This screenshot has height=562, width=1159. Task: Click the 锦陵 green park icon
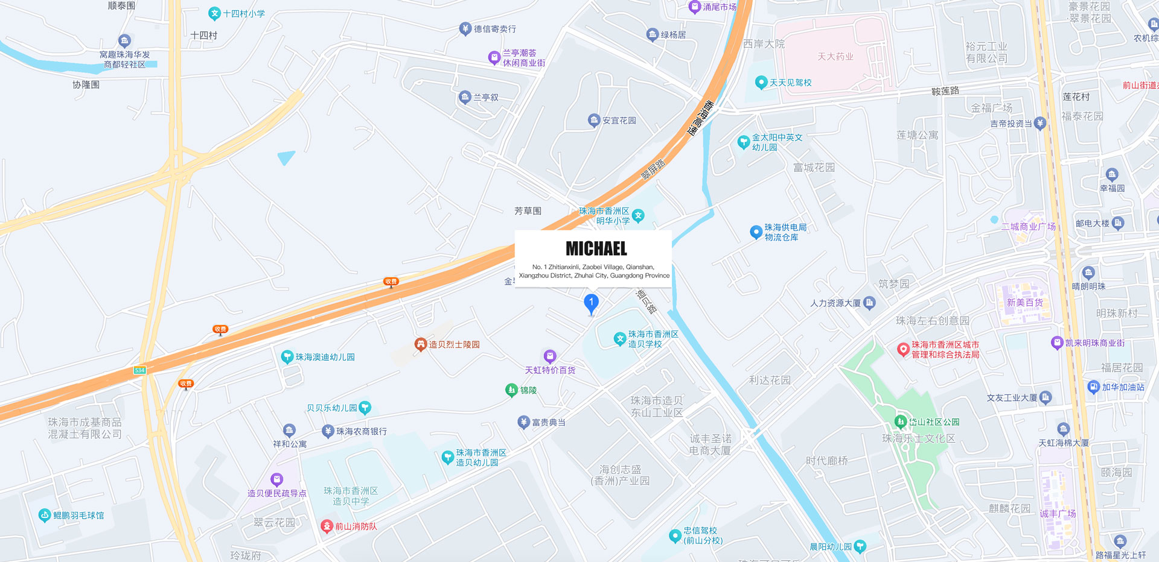512,390
